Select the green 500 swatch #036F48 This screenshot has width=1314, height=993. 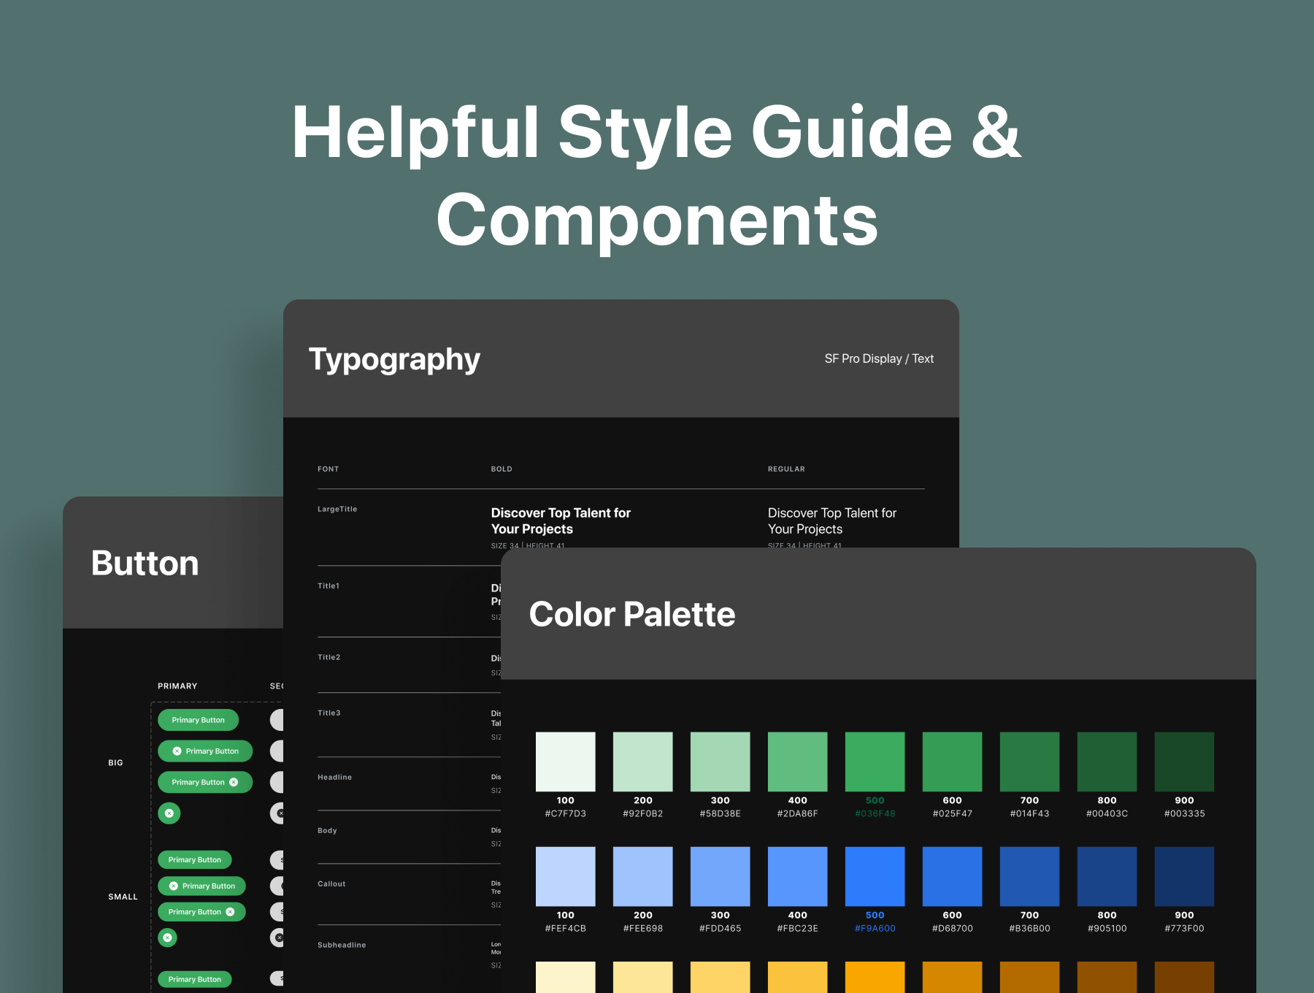click(875, 762)
